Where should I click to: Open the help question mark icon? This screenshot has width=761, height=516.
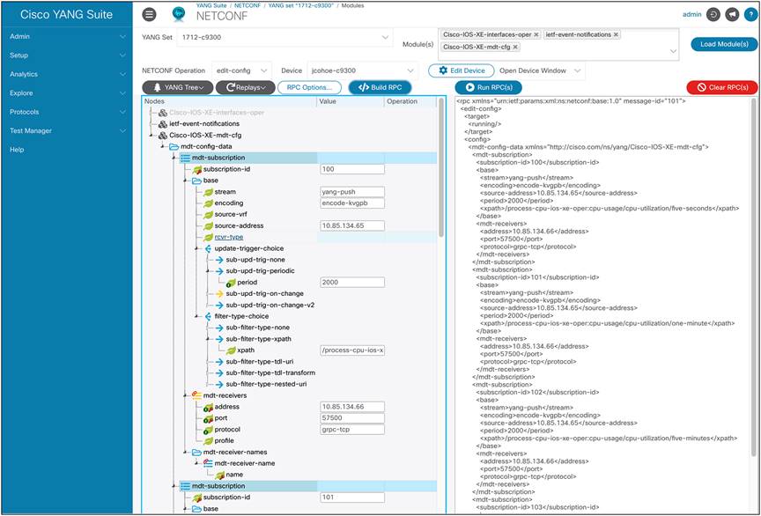click(750, 15)
